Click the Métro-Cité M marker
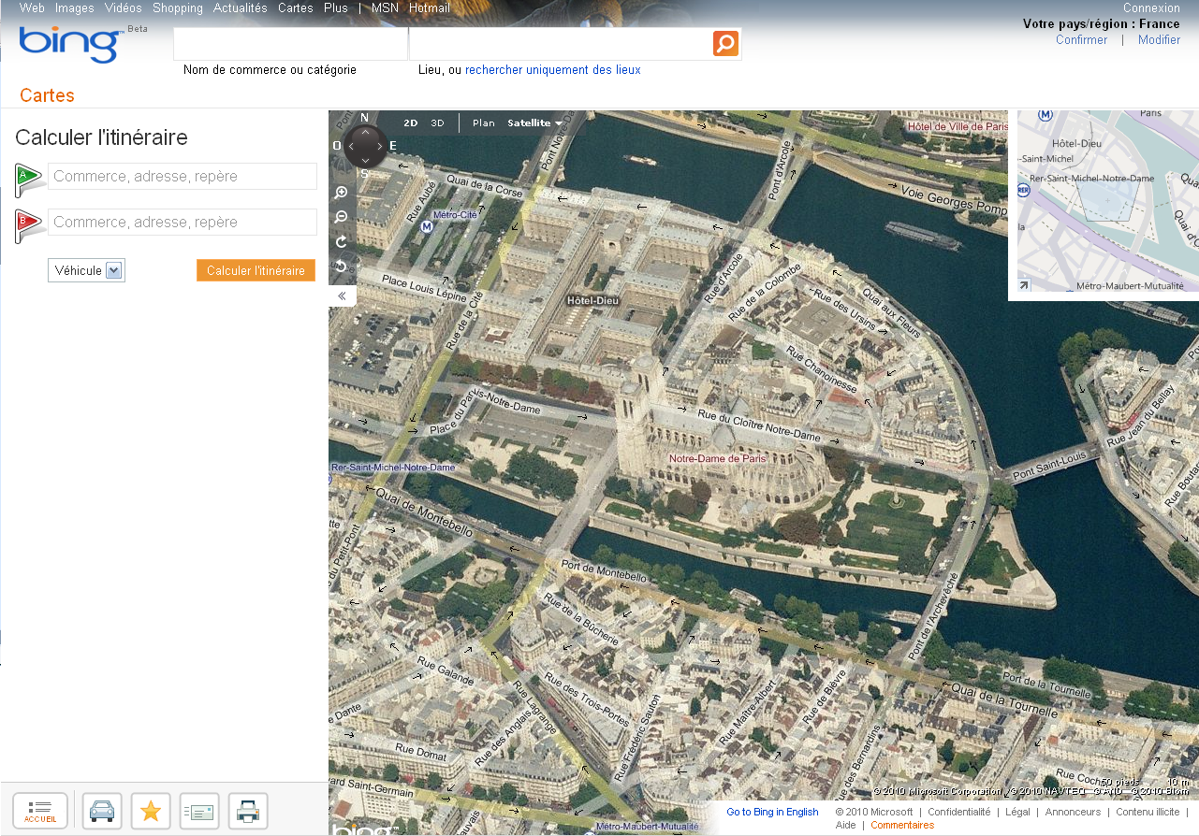Image resolution: width=1199 pixels, height=836 pixels. coord(427,225)
